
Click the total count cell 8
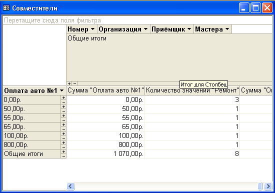pos(192,154)
